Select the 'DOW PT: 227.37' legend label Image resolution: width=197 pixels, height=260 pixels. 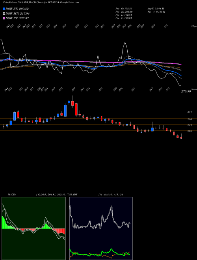[17, 18]
